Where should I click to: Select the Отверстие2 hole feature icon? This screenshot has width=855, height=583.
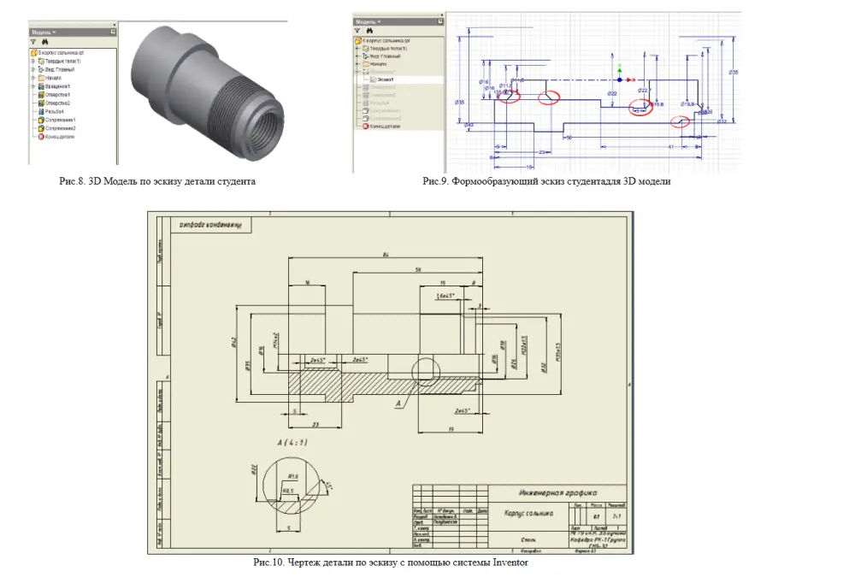pyautogui.click(x=41, y=103)
